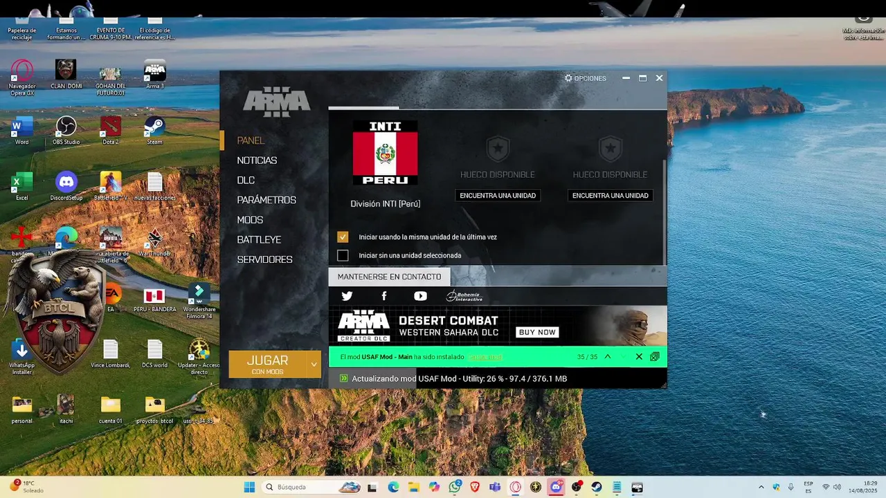Open Dota 2 desktop shortcut
886x498 pixels.
(110, 131)
